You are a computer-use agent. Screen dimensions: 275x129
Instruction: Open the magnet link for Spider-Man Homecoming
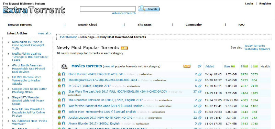point(64,111)
